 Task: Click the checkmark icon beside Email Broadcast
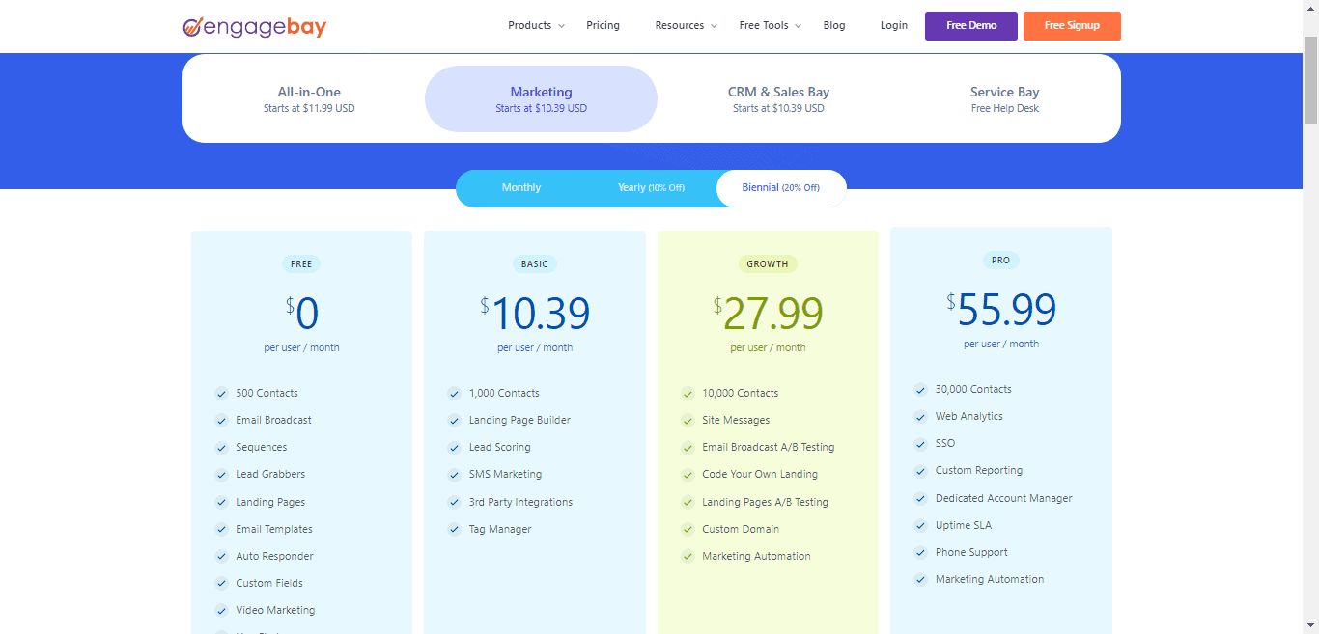tap(221, 420)
